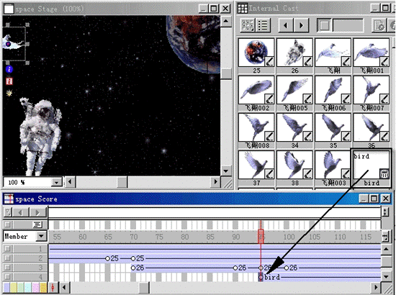Open the cast member script button
The height and width of the screenshot is (295, 396).
[379, 25]
